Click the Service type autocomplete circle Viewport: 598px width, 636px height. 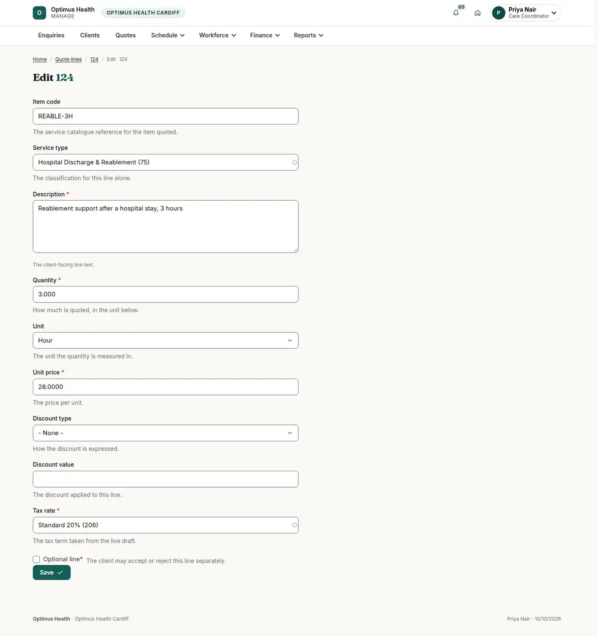tap(295, 162)
